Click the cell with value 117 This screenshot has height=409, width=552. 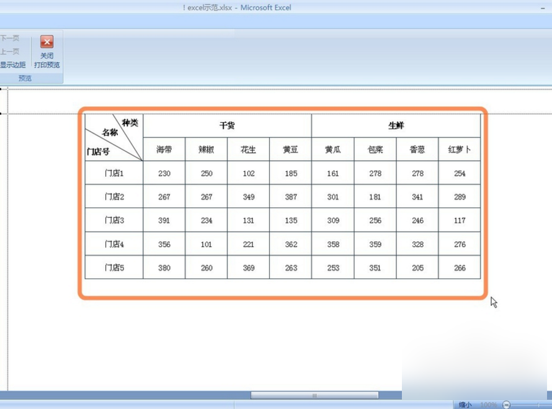click(460, 220)
